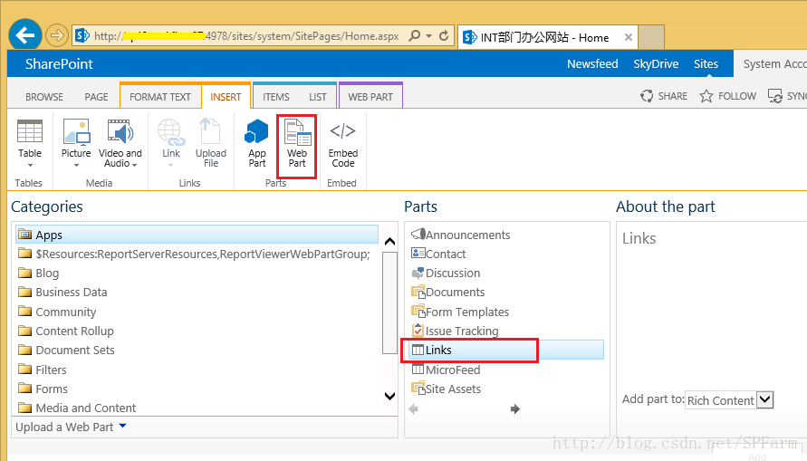Select the Links part
The height and width of the screenshot is (461, 807).
pos(506,350)
